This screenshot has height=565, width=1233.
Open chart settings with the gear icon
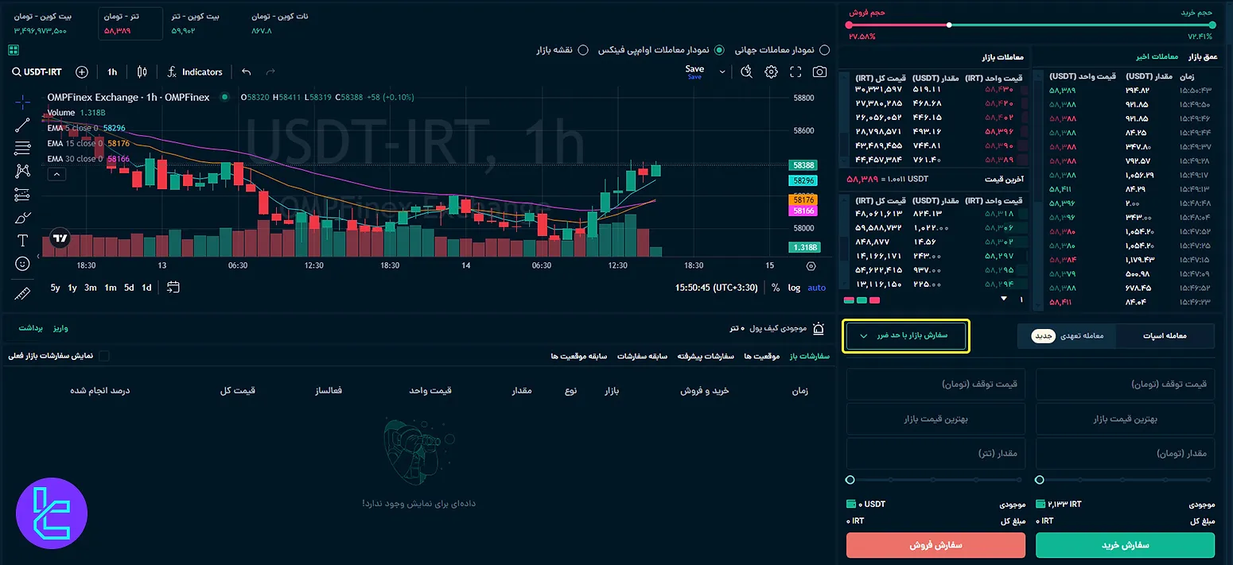tap(770, 72)
